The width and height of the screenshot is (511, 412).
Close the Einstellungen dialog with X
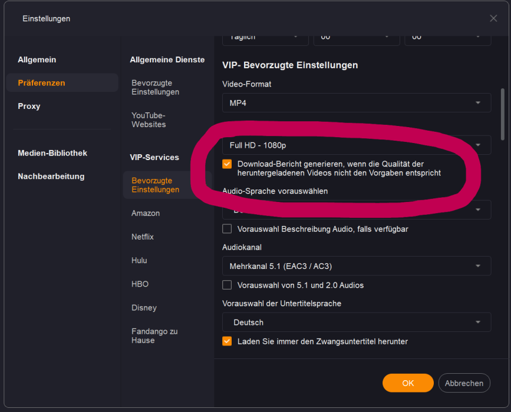click(x=493, y=18)
